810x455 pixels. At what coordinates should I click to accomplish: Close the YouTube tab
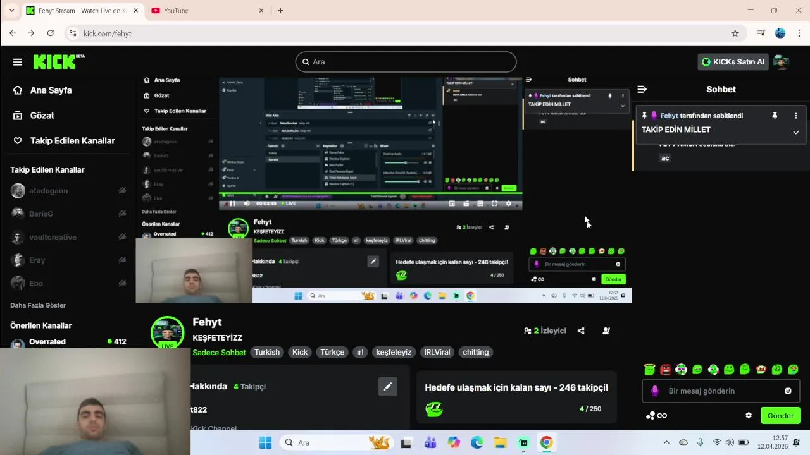[261, 11]
